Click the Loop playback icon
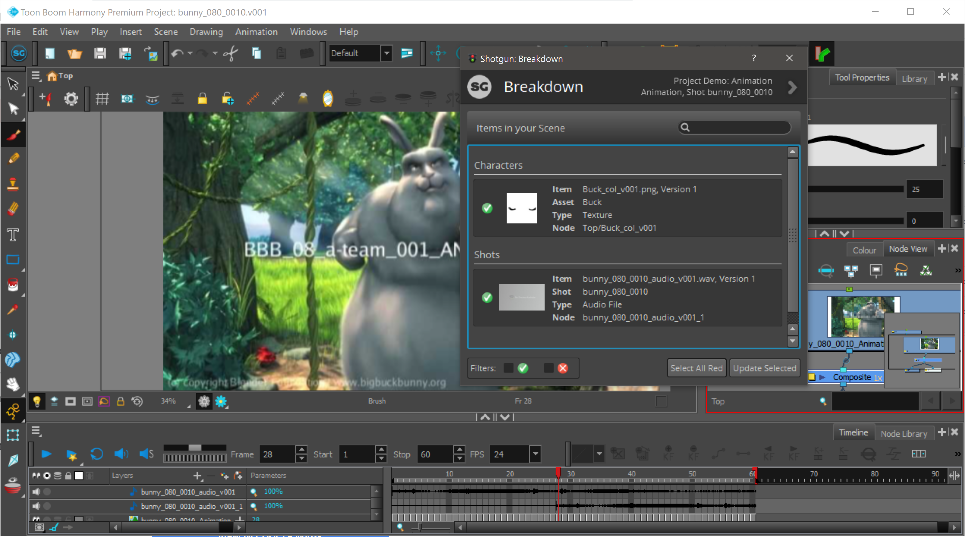The height and width of the screenshot is (537, 965). 97,454
